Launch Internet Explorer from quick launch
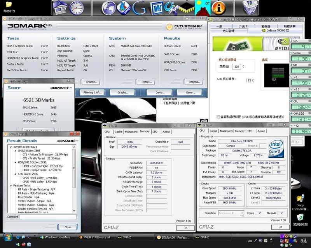The width and height of the screenshot is (311, 248). coord(18,237)
